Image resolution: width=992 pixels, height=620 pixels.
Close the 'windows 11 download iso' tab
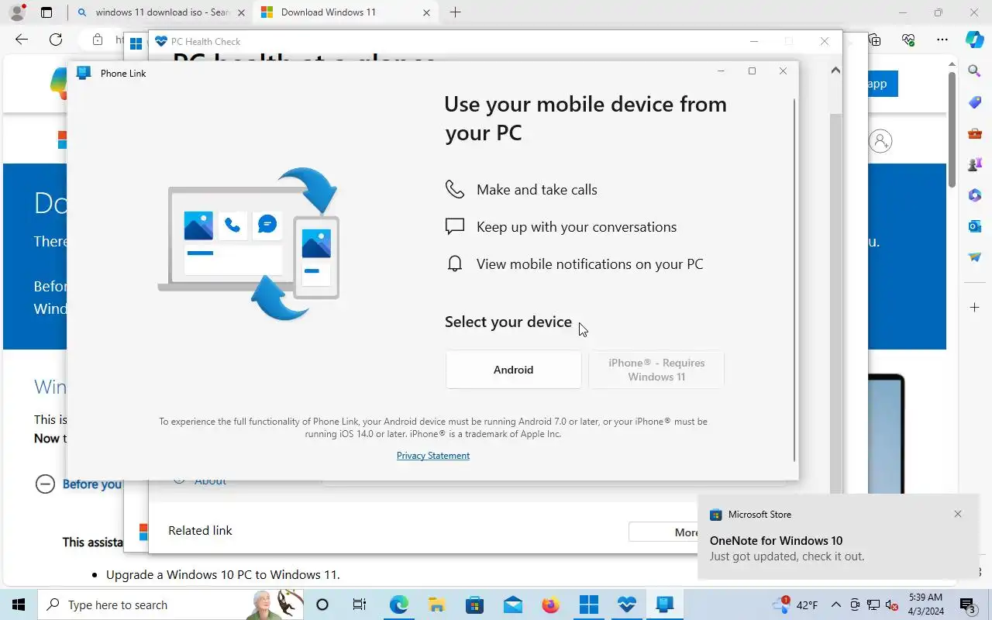[241, 12]
